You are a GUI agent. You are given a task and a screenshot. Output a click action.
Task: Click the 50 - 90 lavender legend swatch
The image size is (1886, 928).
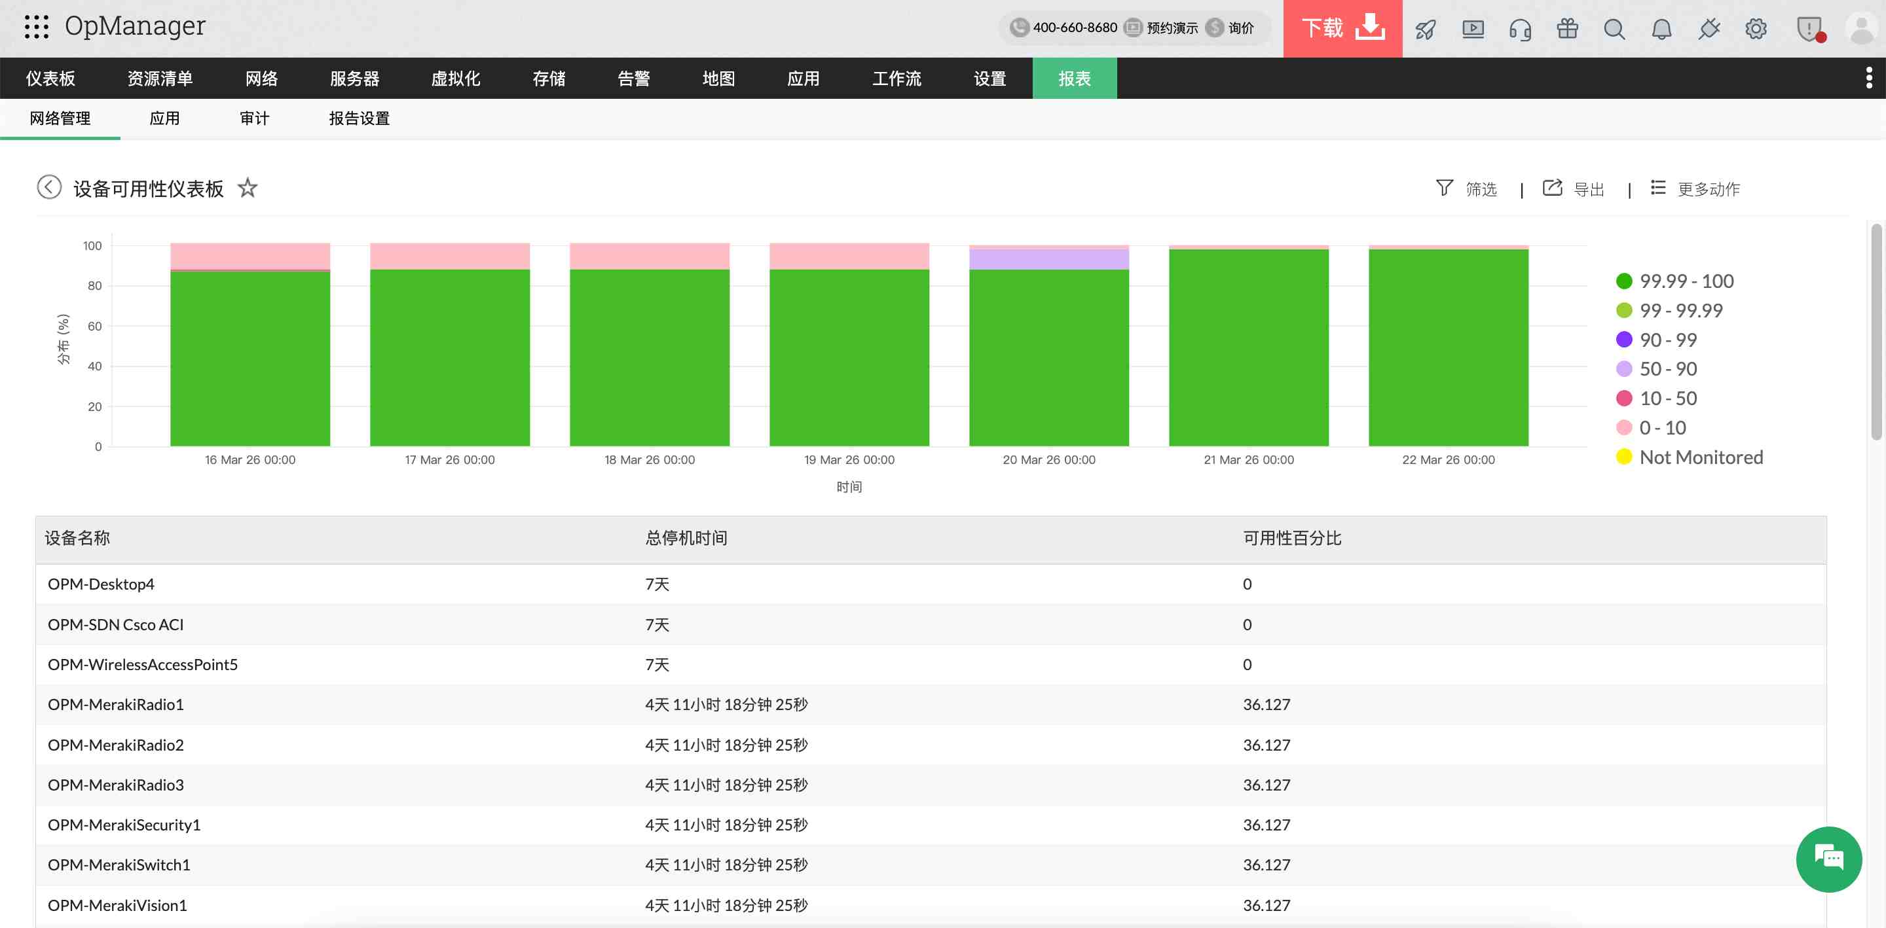[1623, 369]
